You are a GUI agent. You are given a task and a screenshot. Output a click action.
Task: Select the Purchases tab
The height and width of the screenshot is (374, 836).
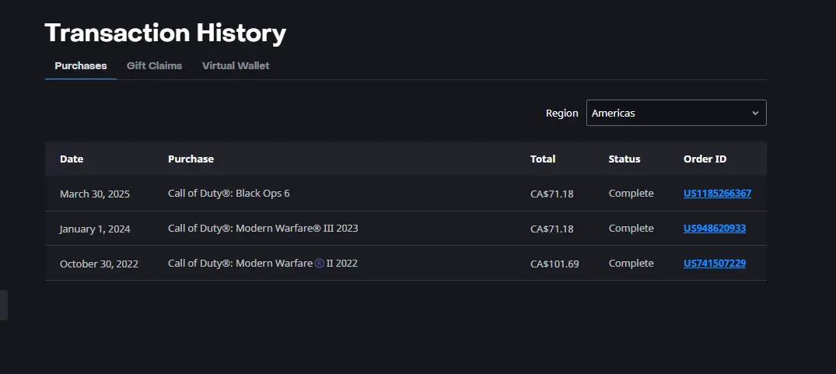point(81,66)
